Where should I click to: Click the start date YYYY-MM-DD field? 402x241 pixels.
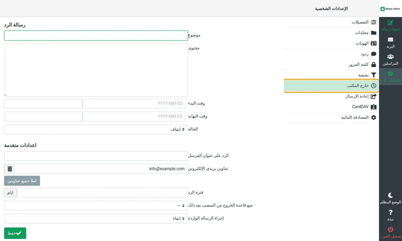tap(134, 104)
